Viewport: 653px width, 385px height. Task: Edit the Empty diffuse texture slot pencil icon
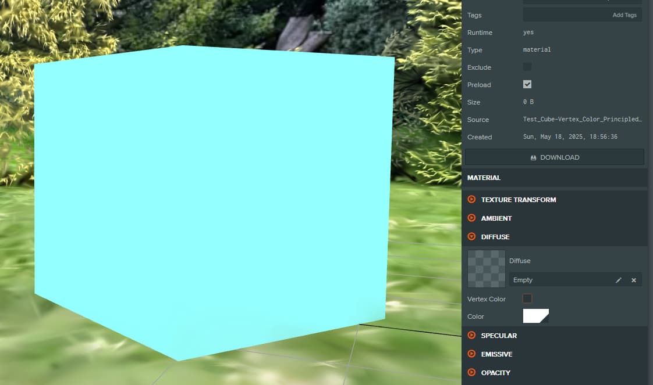tap(619, 280)
